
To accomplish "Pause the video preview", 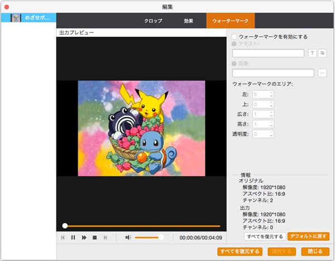I will [x=73, y=238].
